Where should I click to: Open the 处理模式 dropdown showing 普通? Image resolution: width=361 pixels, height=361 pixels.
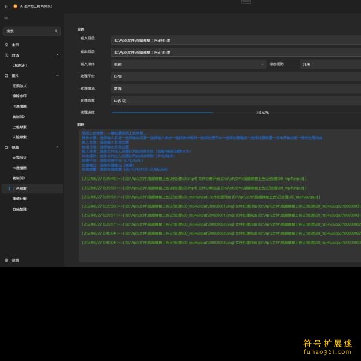[x=236, y=88]
